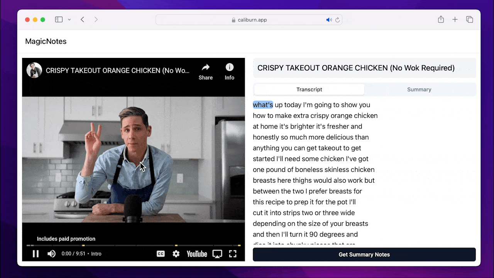The width and height of the screenshot is (494, 278).
Task: Pause the YouTube video
Action: 36,254
